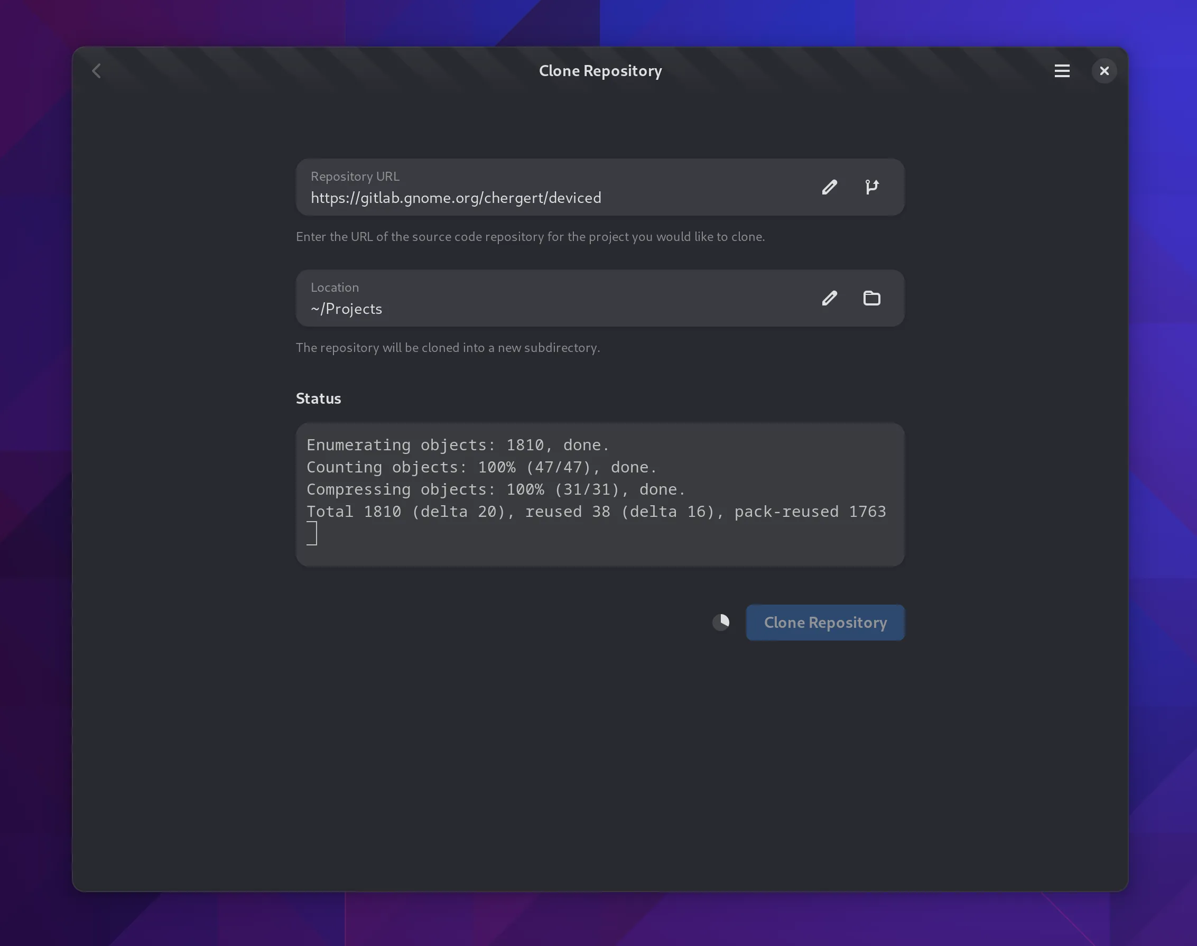Open the branch selector icon
Image resolution: width=1197 pixels, height=946 pixels.
pyautogui.click(x=871, y=187)
